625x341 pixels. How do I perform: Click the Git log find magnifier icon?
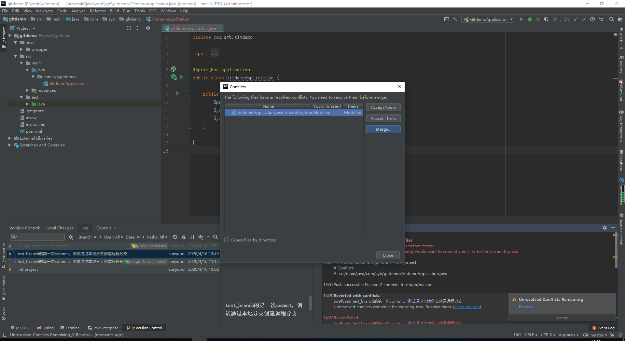coord(215,237)
